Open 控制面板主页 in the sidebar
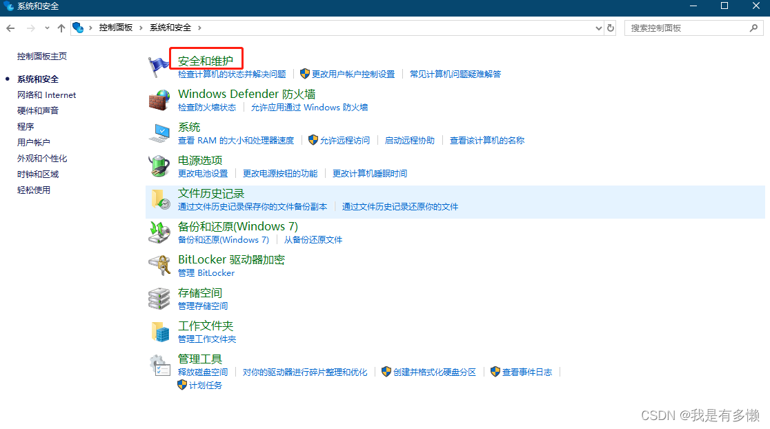The image size is (770, 429). coord(42,56)
